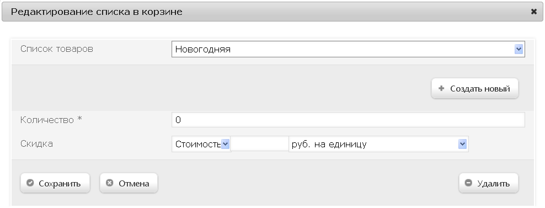This screenshot has width=545, height=208.
Task: Click the Список товаров label
Action: (x=57, y=49)
